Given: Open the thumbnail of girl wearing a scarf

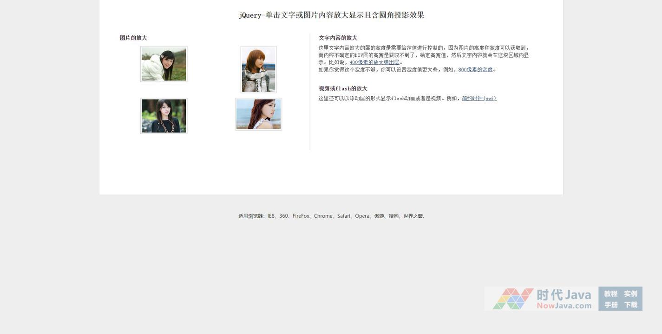Looking at the screenshot, I should pos(258,69).
